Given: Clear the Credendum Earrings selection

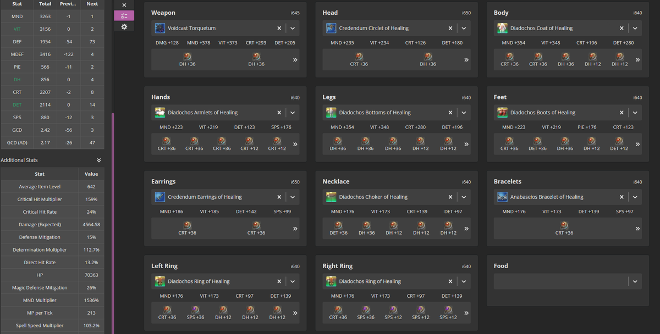Looking at the screenshot, I should tap(279, 197).
